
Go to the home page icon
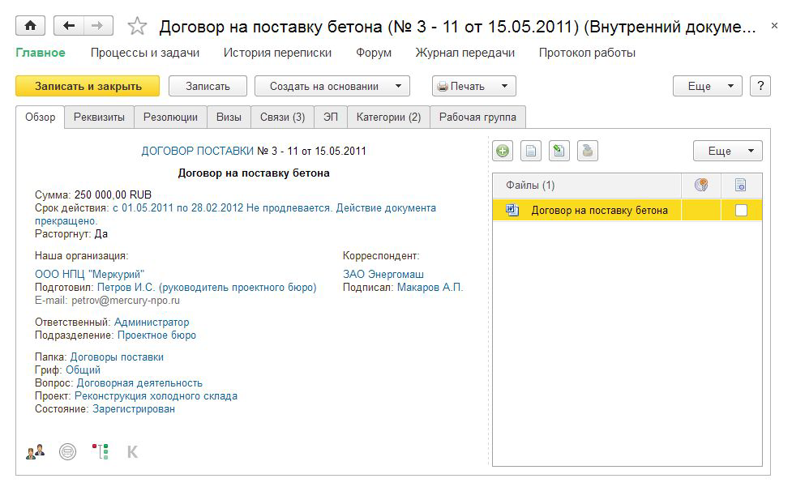click(30, 26)
